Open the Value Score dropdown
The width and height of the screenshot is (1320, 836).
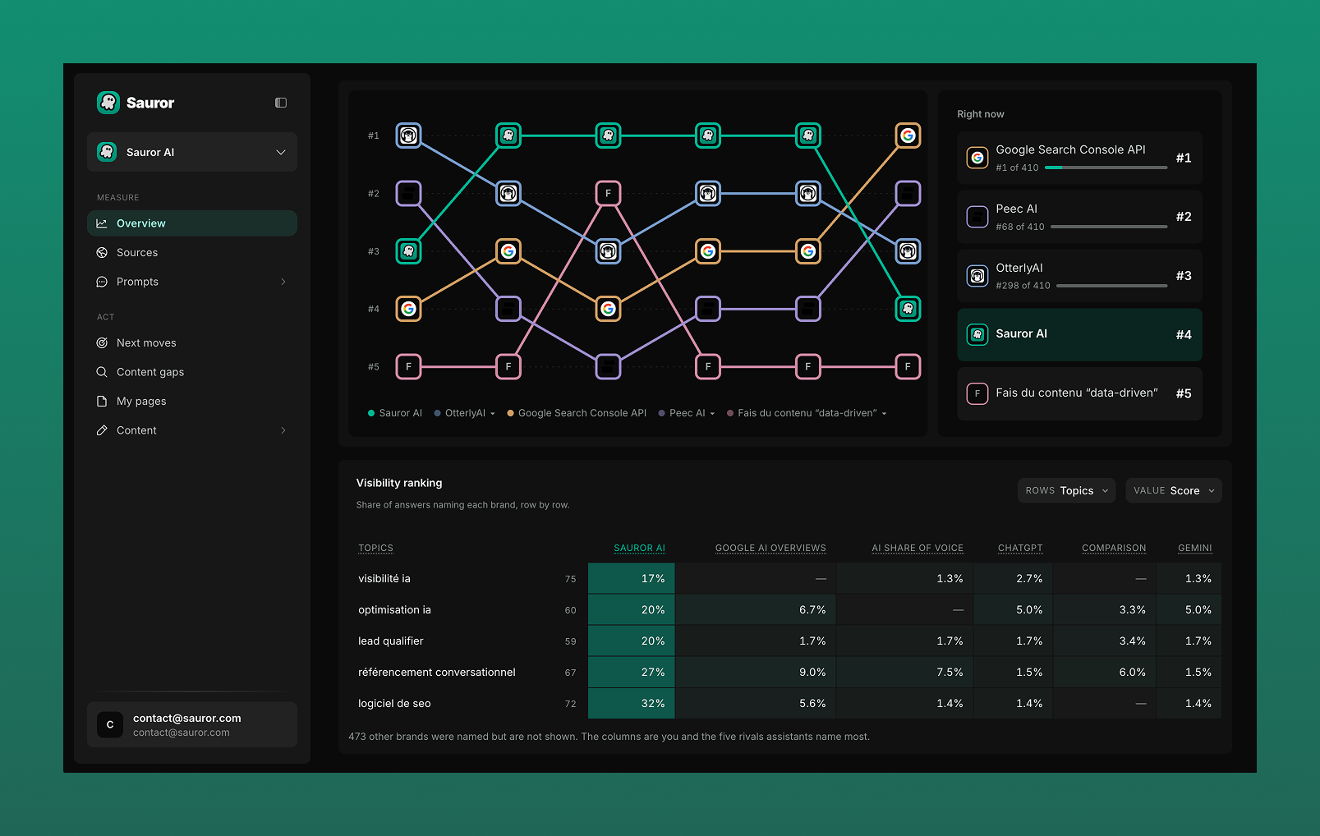pos(1174,490)
